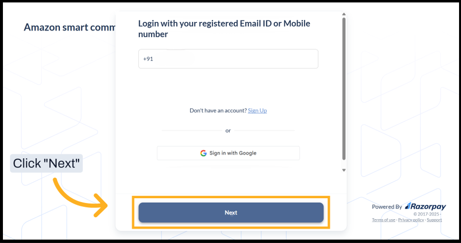
Task: Click the scrollbar up arrow
Action: [x=344, y=15]
